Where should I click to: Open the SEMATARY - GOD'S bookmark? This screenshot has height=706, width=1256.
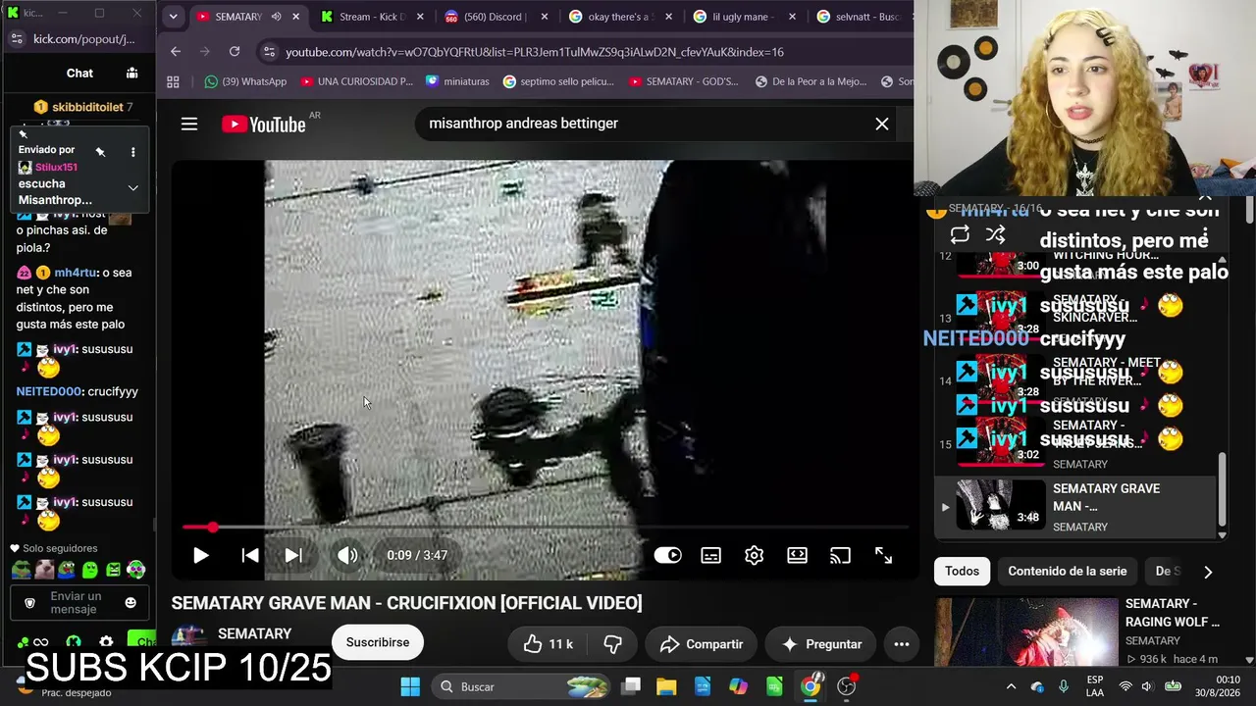click(683, 81)
